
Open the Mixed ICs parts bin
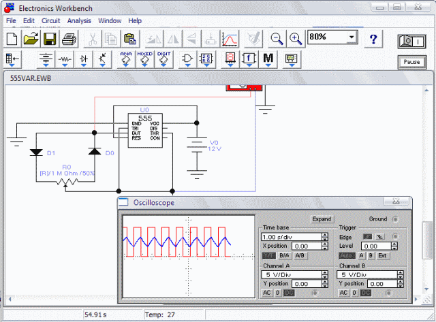144,59
